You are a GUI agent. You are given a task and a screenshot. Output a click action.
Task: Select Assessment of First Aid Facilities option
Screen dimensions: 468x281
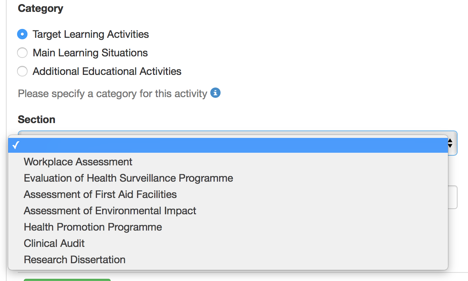tap(228, 194)
